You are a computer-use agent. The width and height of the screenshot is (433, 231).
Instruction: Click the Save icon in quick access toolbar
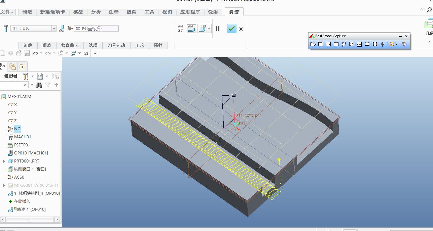[x=27, y=53]
